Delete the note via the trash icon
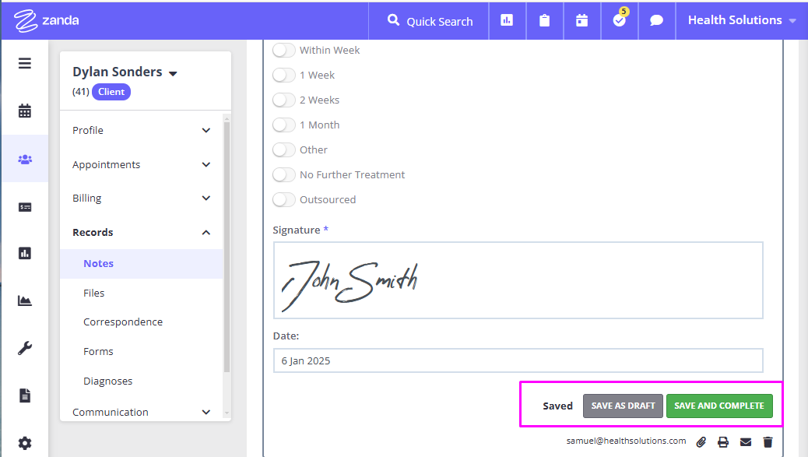 point(768,441)
